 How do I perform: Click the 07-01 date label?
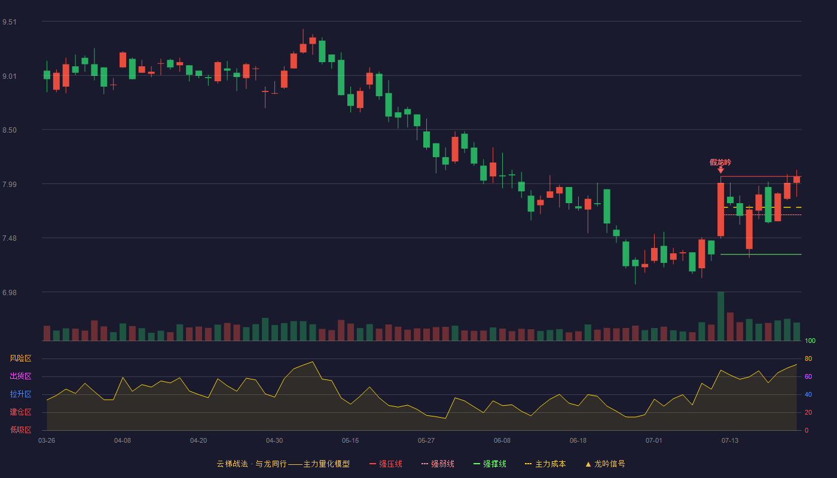(x=654, y=440)
